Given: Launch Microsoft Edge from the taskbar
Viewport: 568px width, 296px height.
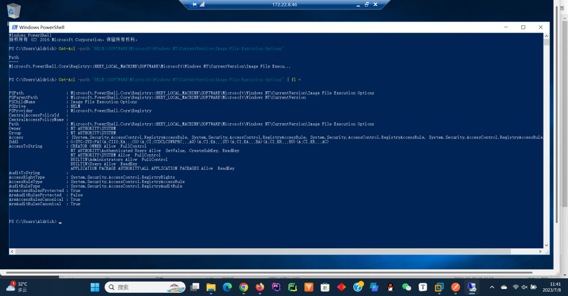Looking at the screenshot, I should point(227,287).
